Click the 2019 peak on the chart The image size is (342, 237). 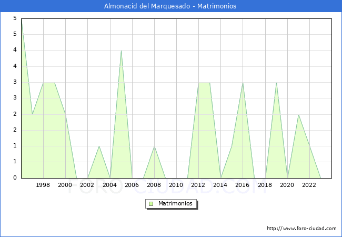pyautogui.click(x=276, y=83)
